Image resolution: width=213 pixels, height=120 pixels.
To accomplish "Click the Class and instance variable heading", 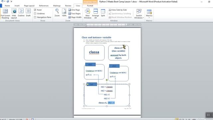I will tap(97, 37).
